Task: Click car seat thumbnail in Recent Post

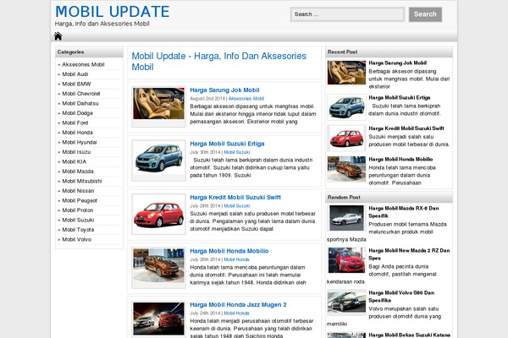Action: coord(346,73)
